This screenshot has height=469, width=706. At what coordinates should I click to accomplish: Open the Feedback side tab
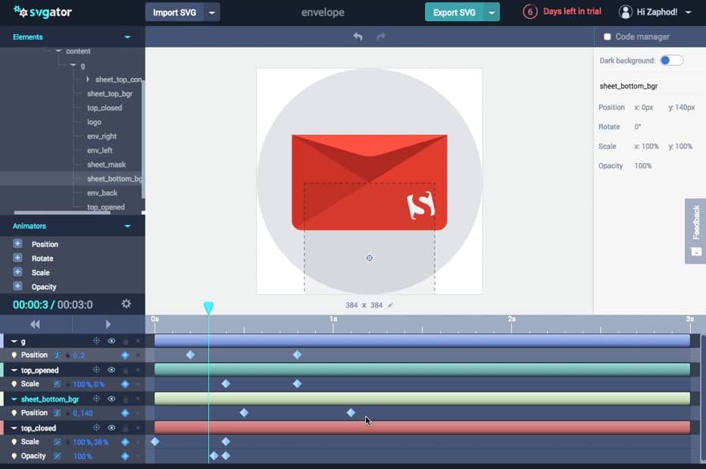click(695, 231)
